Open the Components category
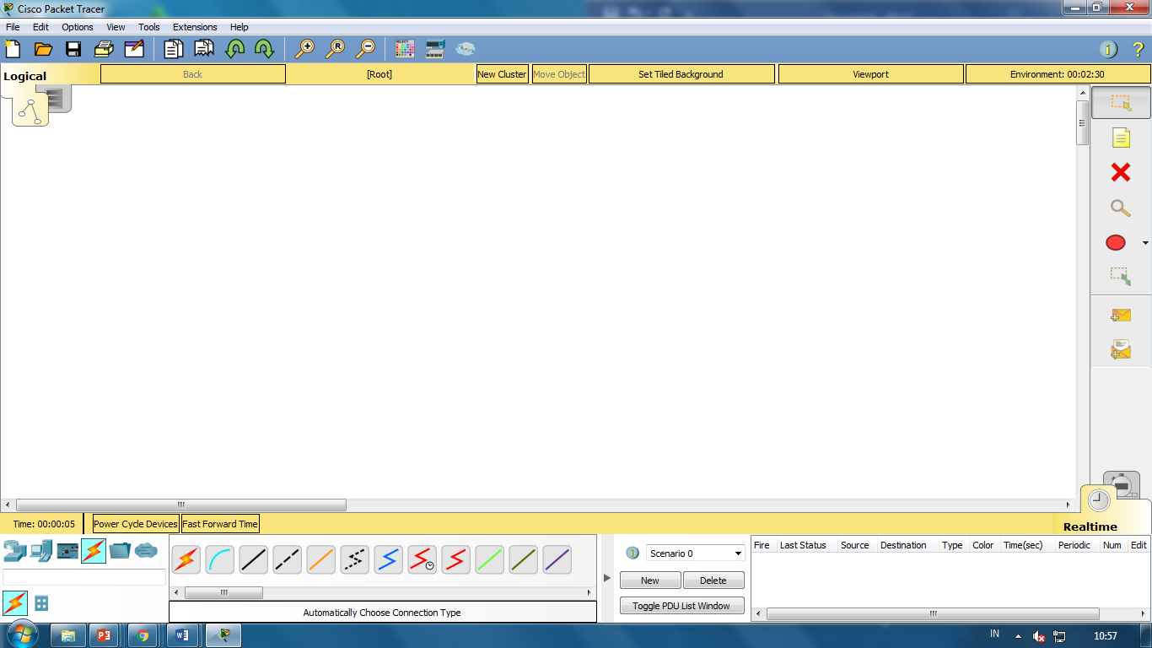 click(x=67, y=551)
